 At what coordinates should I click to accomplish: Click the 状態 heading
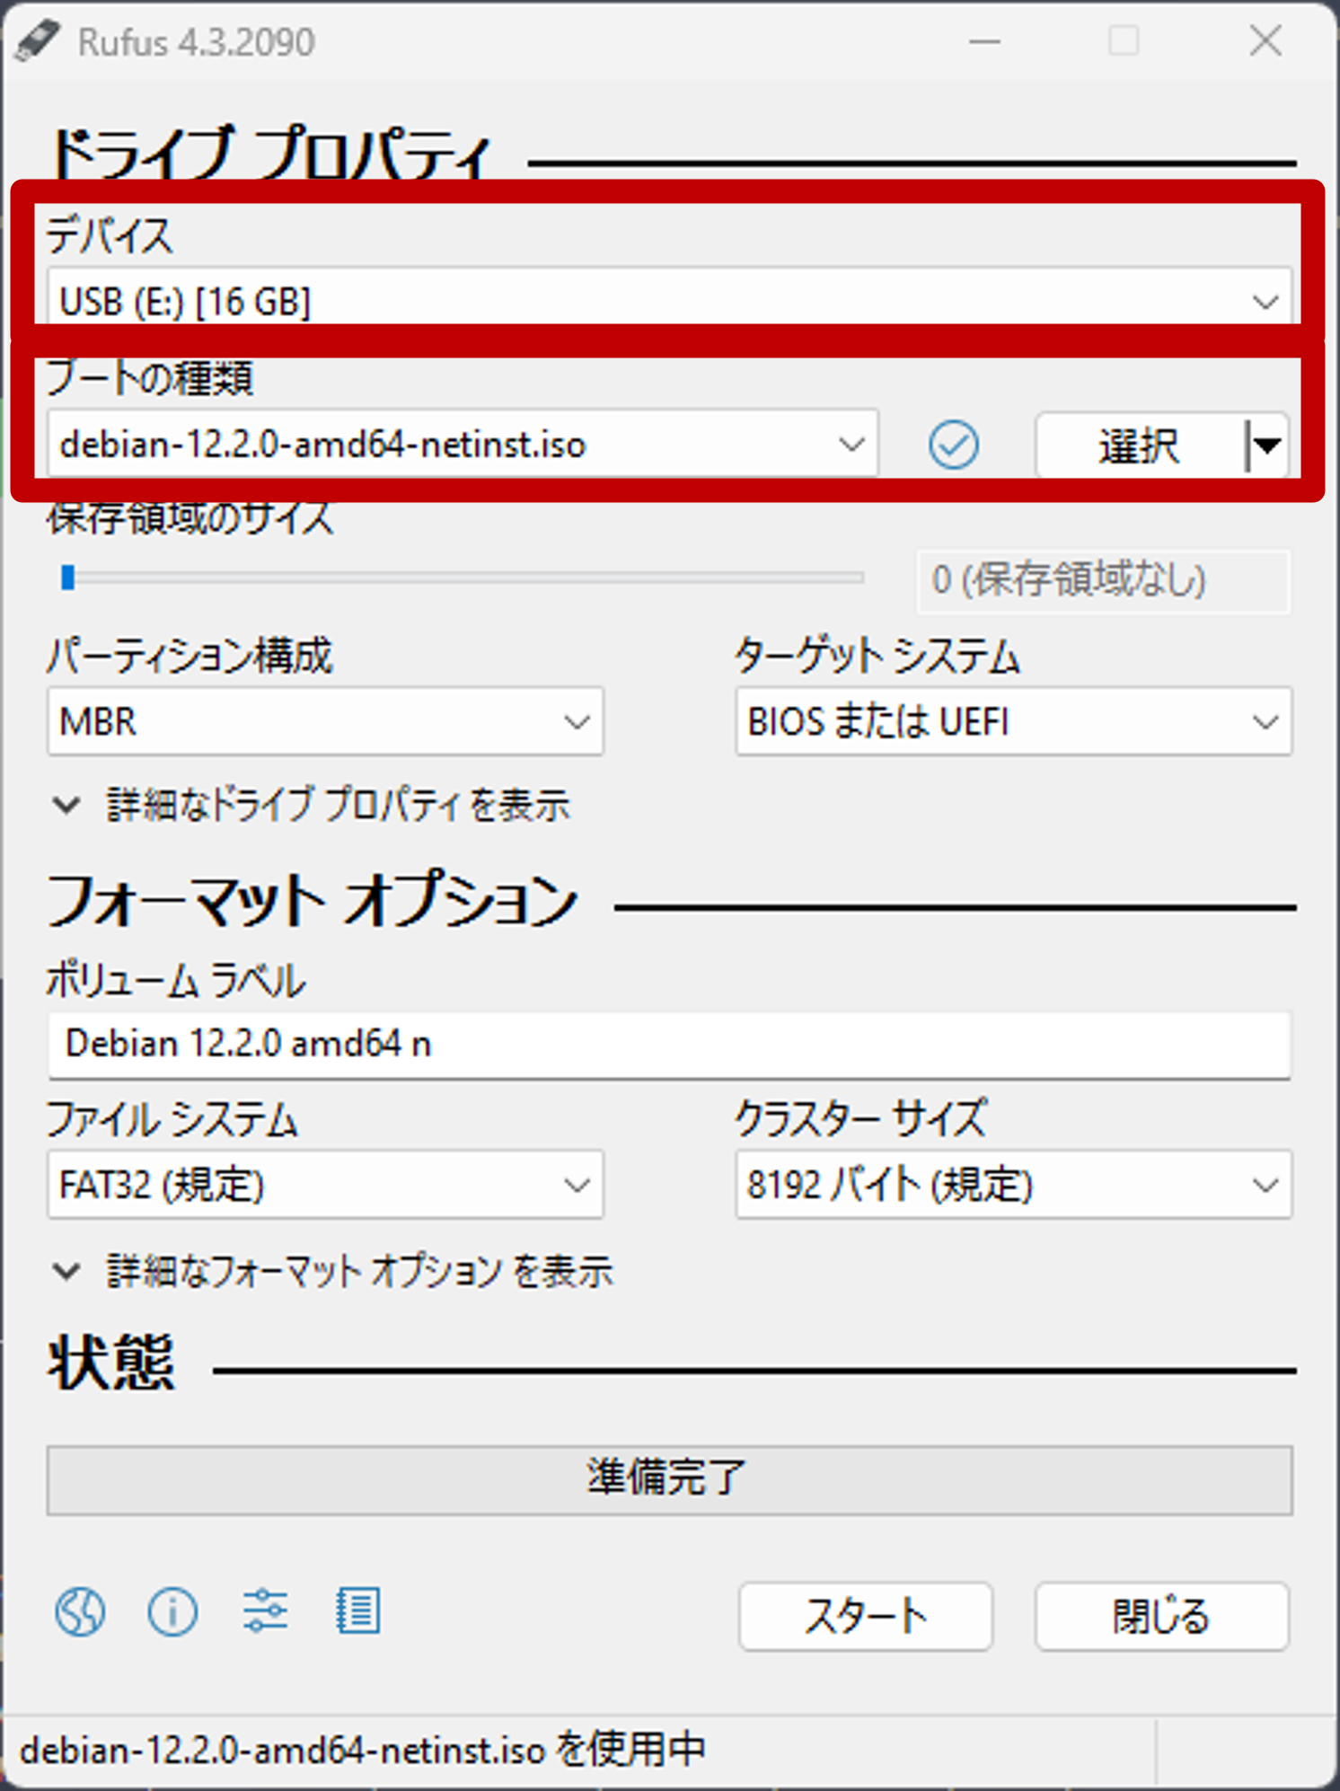coord(111,1363)
